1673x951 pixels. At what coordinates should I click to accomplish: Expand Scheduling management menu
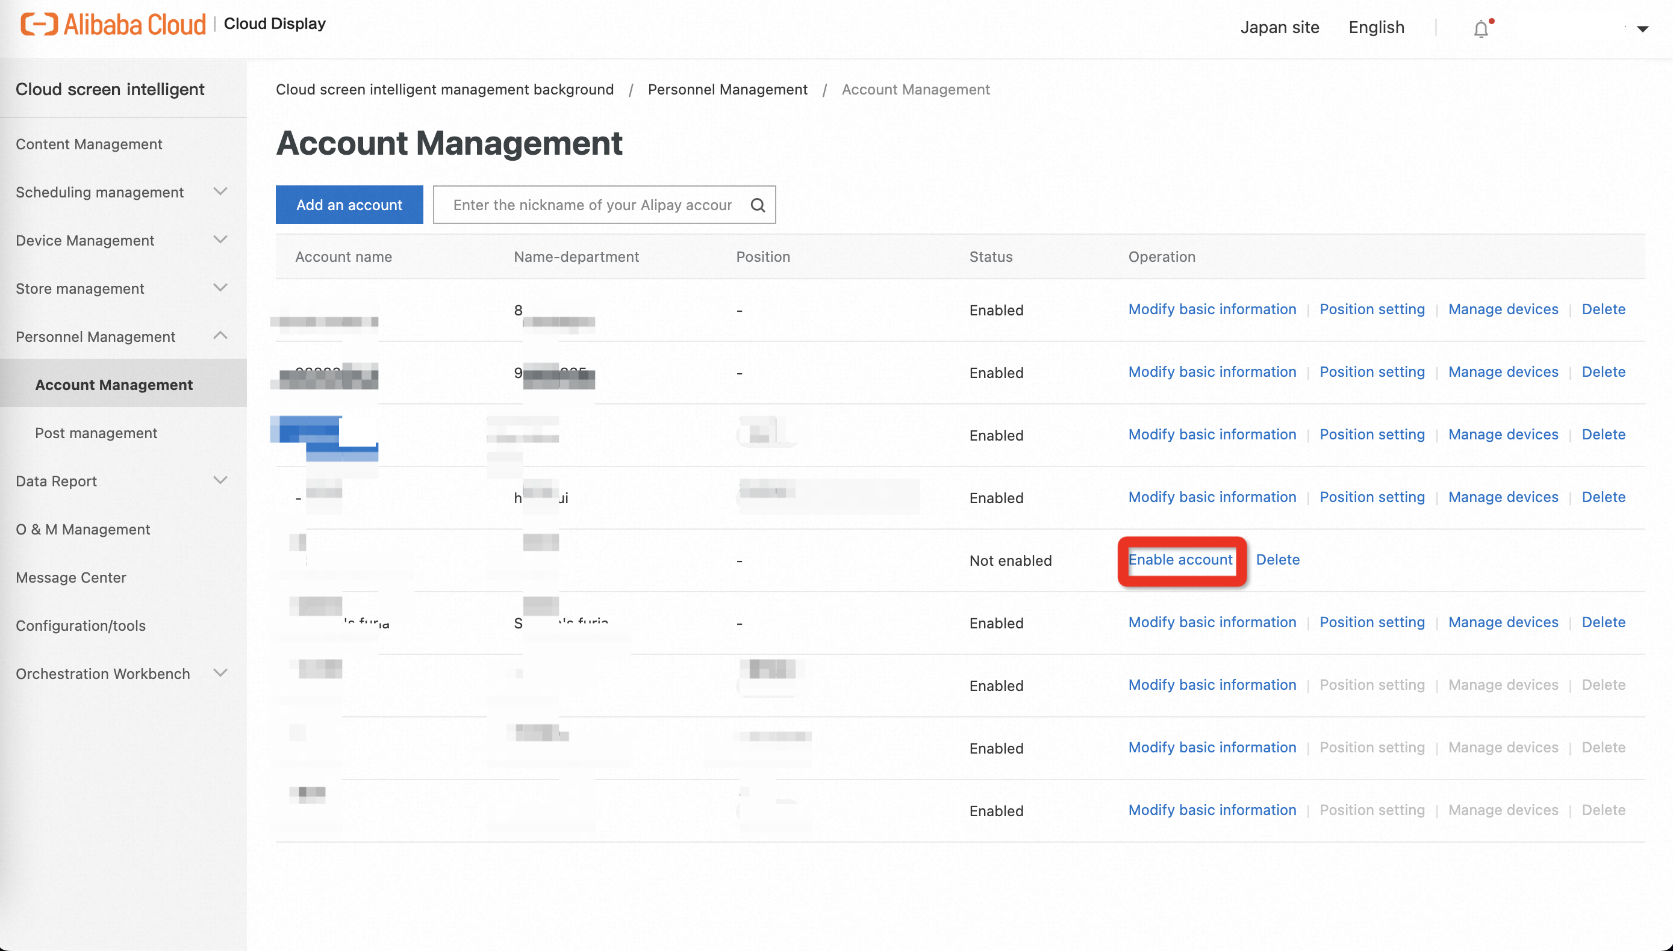point(220,191)
